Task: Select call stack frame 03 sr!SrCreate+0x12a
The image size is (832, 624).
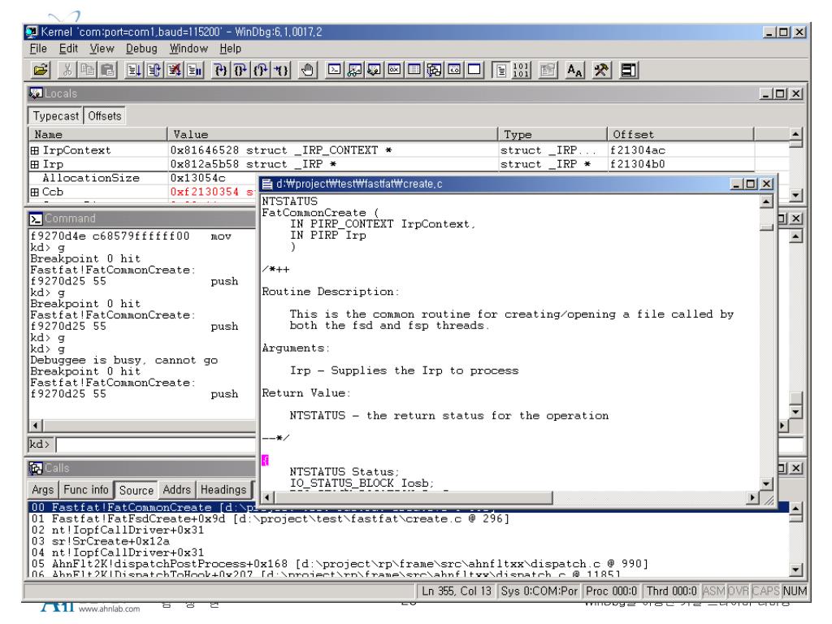Action: click(x=100, y=541)
